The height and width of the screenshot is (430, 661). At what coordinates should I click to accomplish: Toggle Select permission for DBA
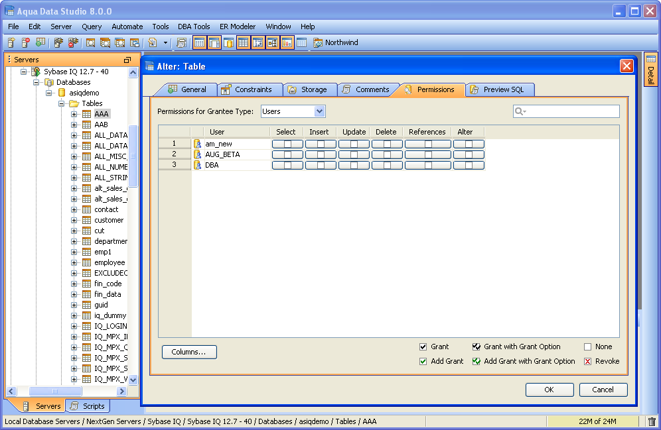287,165
